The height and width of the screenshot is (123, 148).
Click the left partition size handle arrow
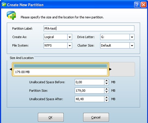(x=11, y=69)
